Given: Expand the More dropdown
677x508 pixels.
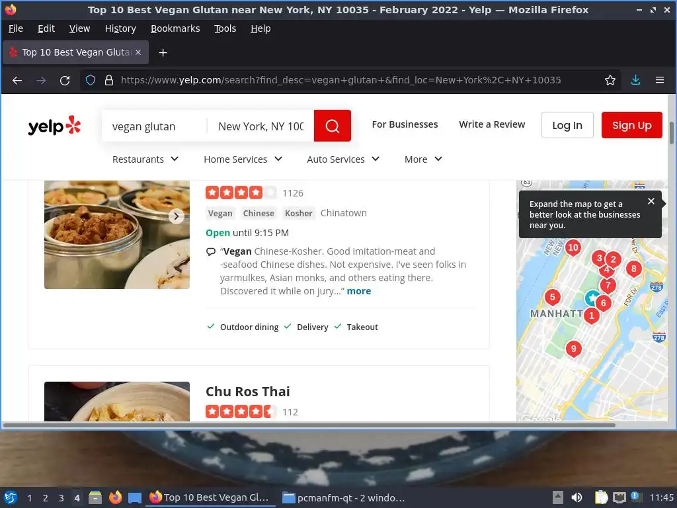Looking at the screenshot, I should tap(423, 159).
